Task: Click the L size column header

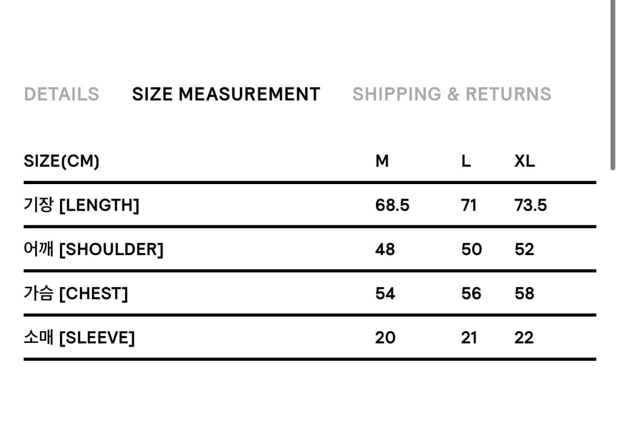Action: [x=466, y=161]
